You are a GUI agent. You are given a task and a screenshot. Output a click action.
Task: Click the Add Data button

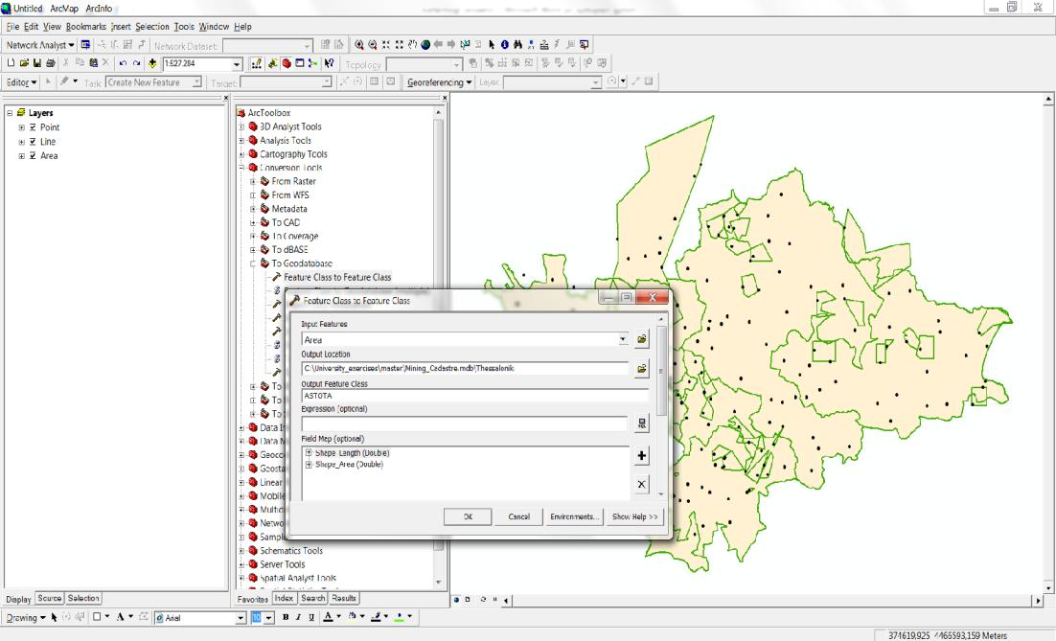[152, 63]
